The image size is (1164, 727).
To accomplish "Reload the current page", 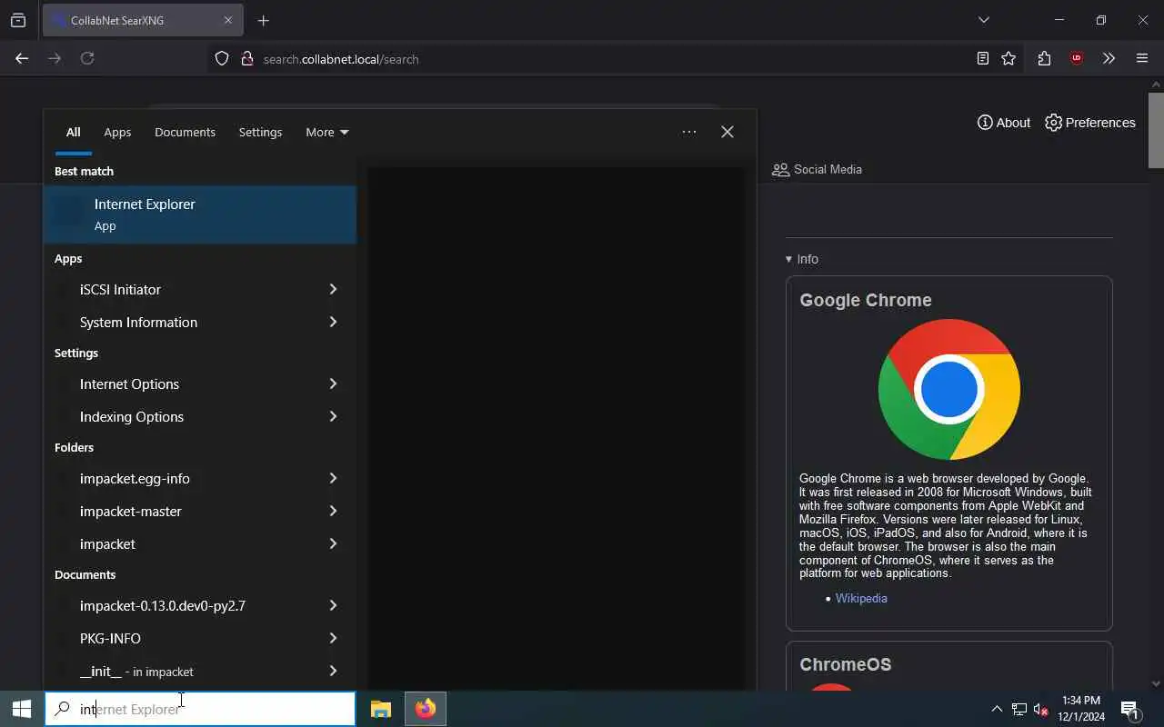I will 87,58.
